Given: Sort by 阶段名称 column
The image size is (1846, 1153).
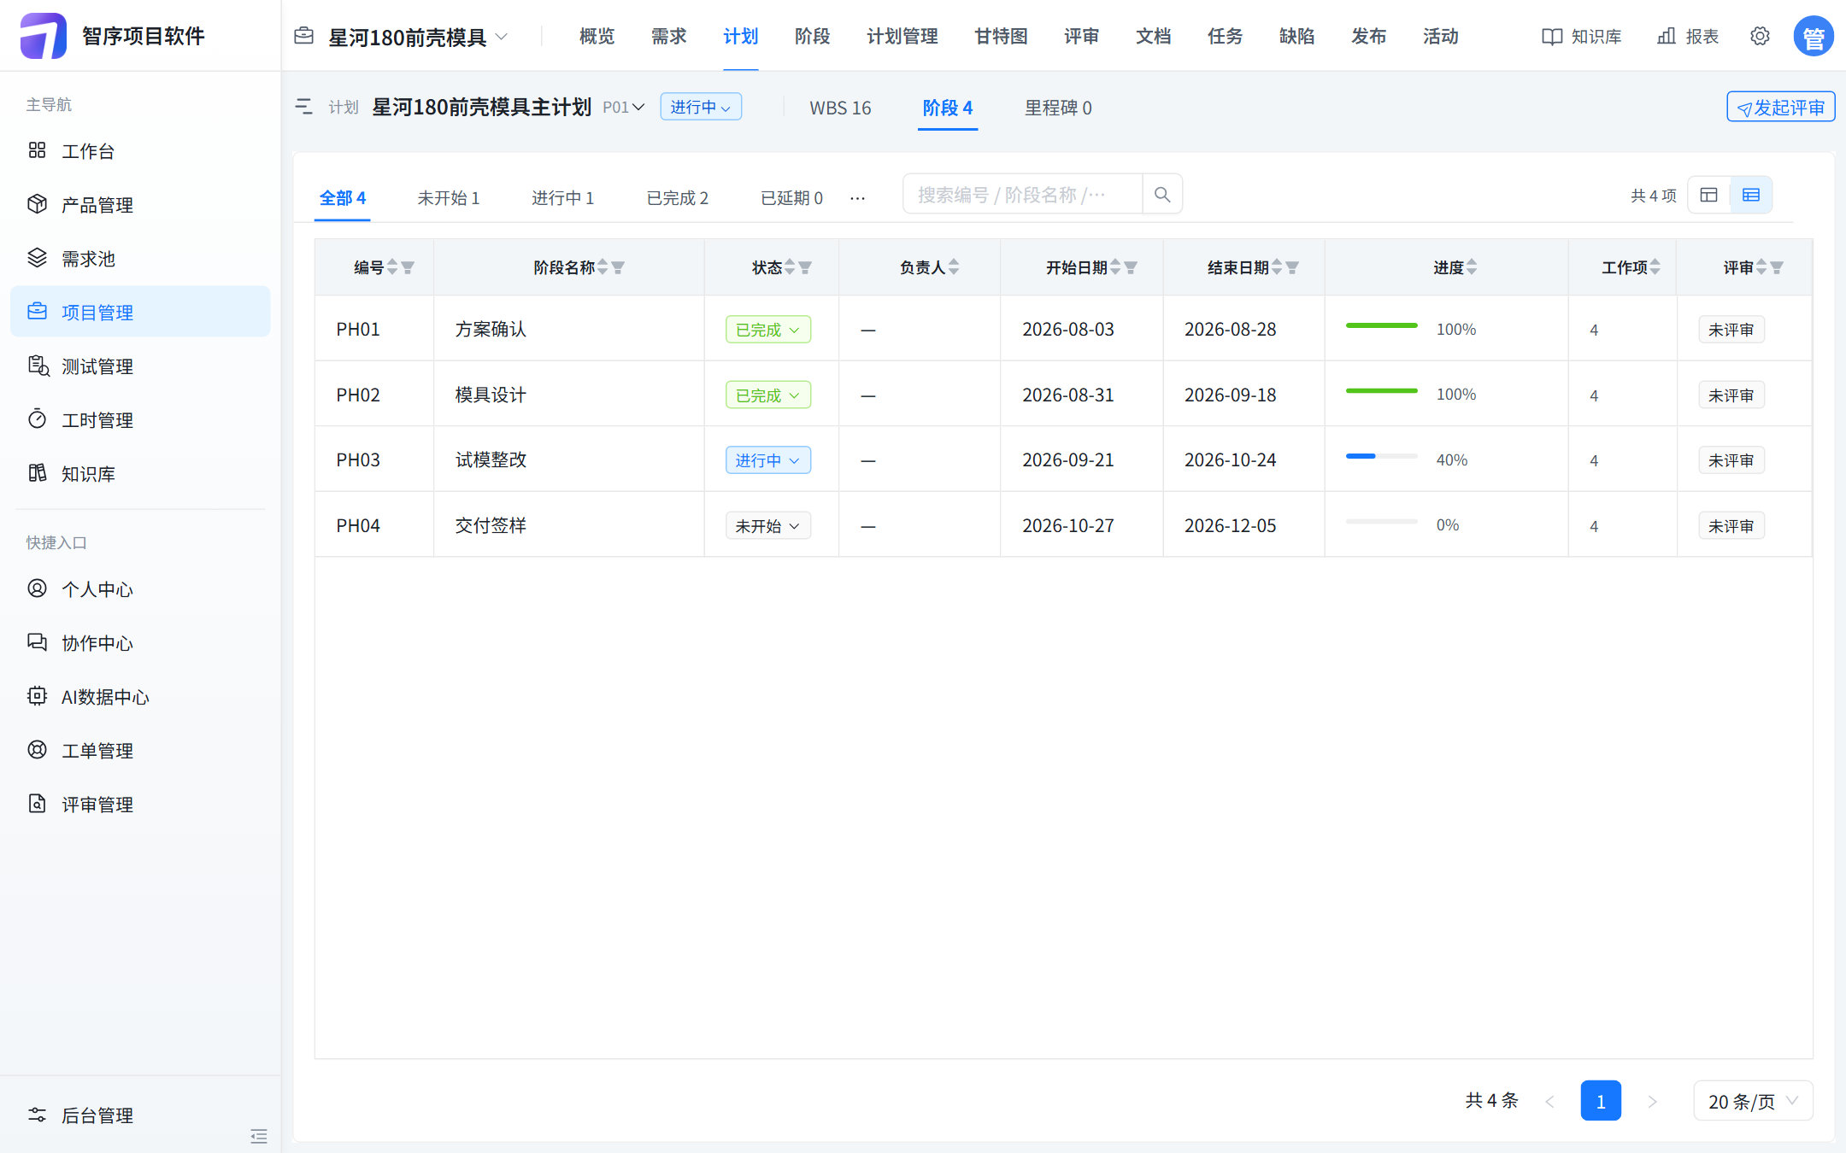Looking at the screenshot, I should point(603,267).
